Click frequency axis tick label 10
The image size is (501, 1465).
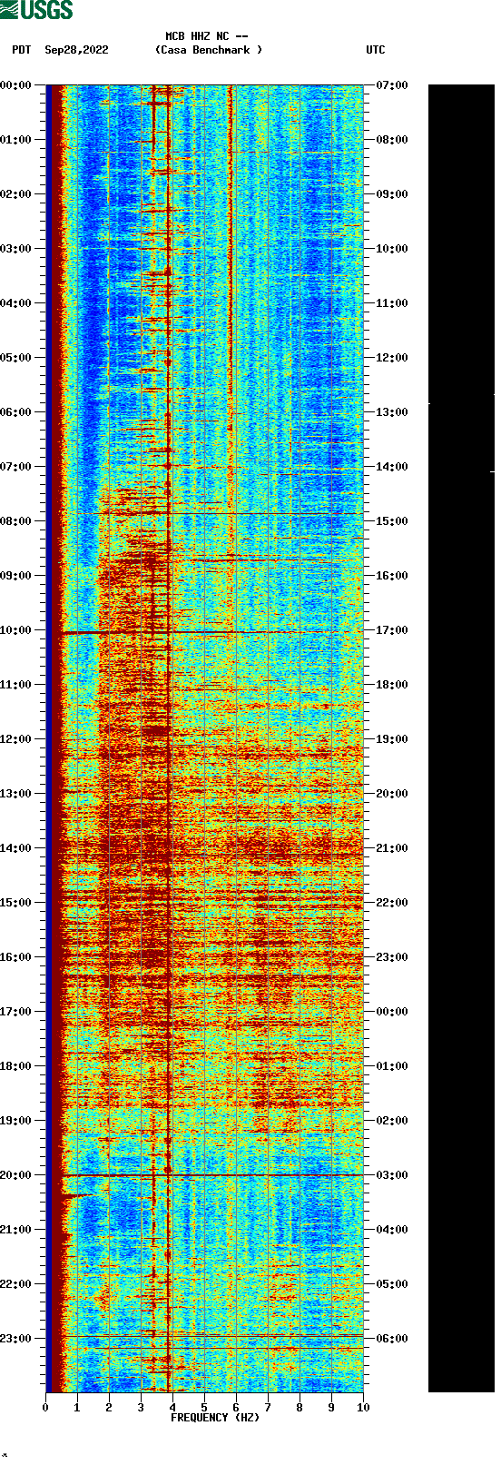(363, 1408)
